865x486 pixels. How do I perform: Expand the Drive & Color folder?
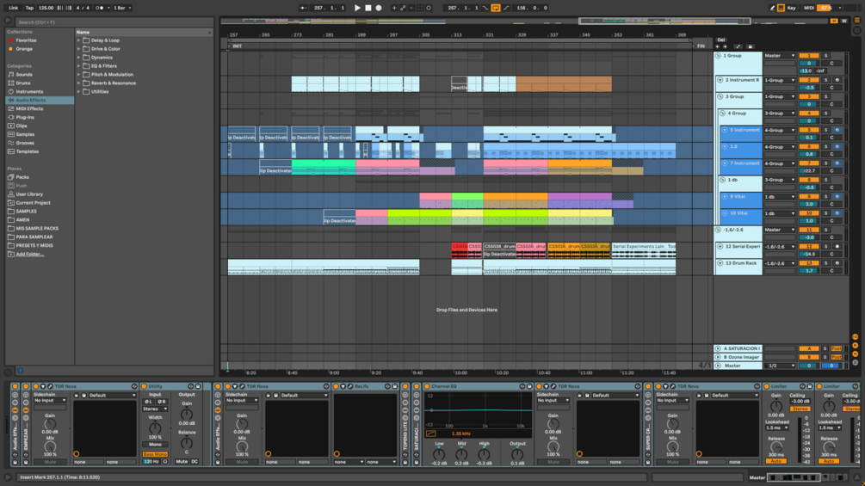79,48
